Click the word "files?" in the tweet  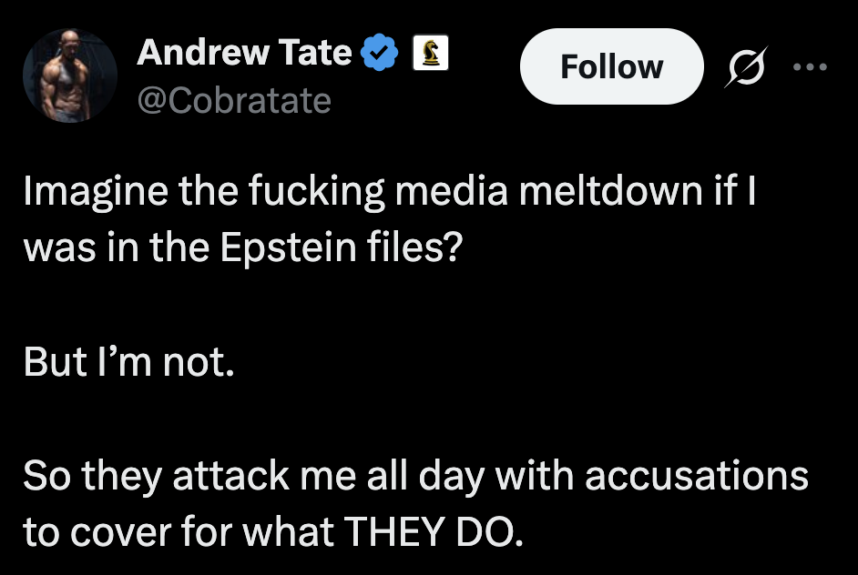(x=421, y=248)
